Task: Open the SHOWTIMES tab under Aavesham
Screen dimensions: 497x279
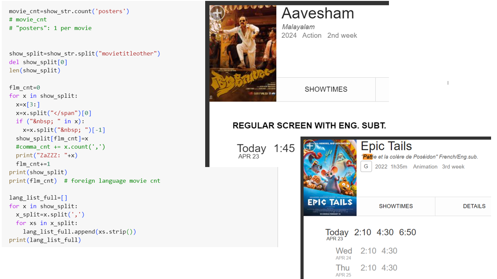Action: pyautogui.click(x=326, y=89)
